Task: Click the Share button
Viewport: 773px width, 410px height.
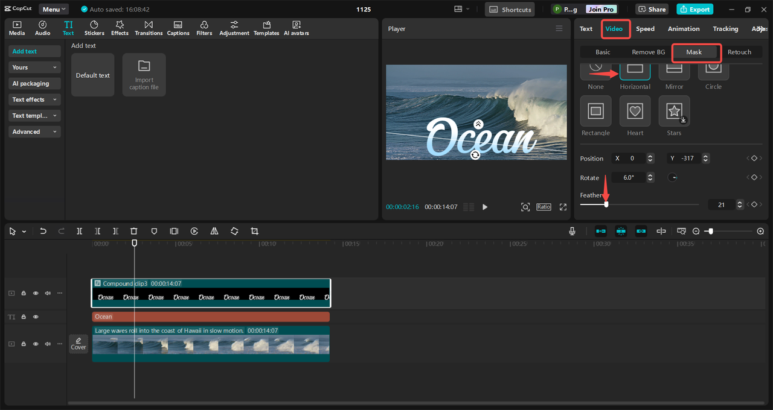Action: (x=651, y=10)
